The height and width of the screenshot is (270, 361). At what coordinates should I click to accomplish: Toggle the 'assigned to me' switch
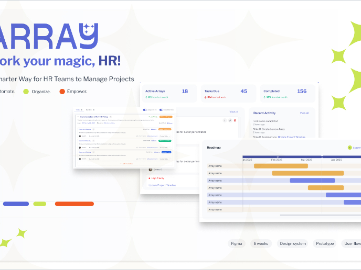[145, 110]
